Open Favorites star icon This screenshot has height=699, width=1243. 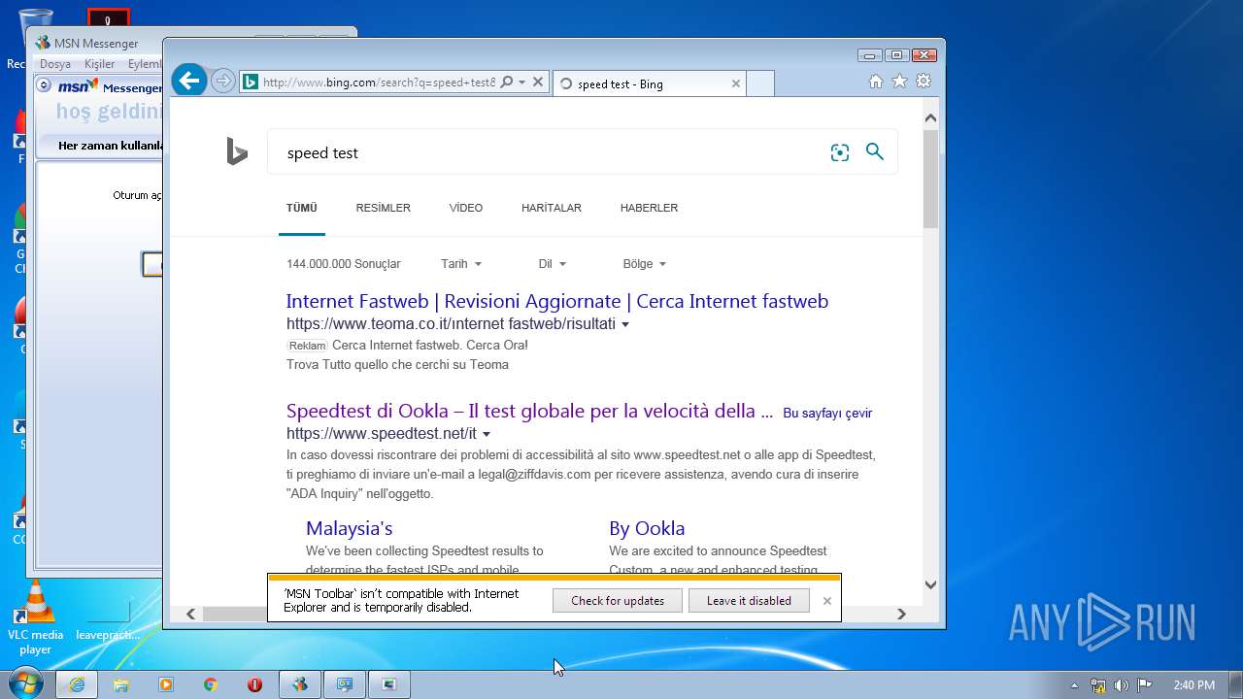(899, 82)
